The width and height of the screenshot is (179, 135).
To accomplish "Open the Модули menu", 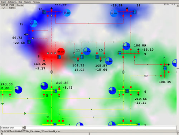I will pyautogui.click(x=27, y=2).
